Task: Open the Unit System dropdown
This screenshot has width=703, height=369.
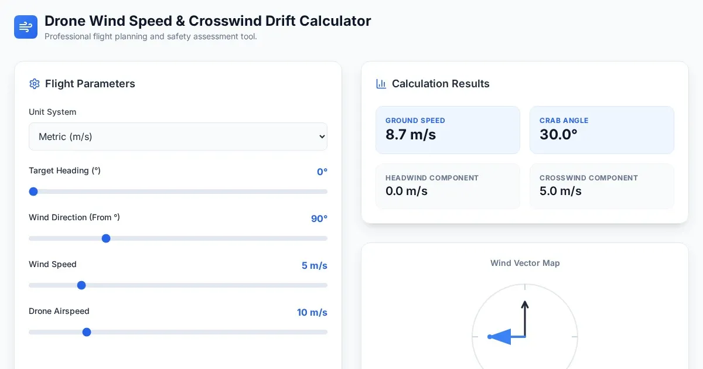Action: (x=178, y=136)
